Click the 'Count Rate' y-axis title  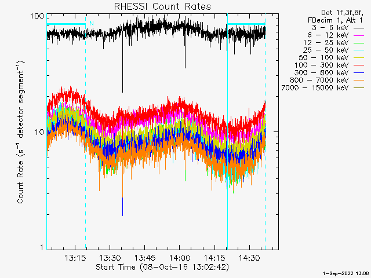pos(20,131)
